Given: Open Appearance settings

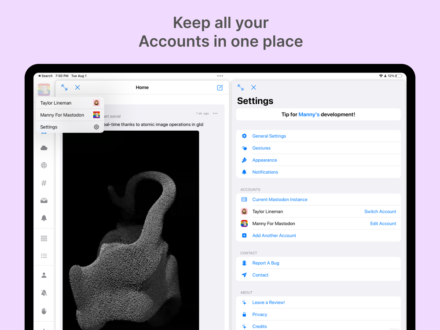Looking at the screenshot, I should click(x=318, y=160).
